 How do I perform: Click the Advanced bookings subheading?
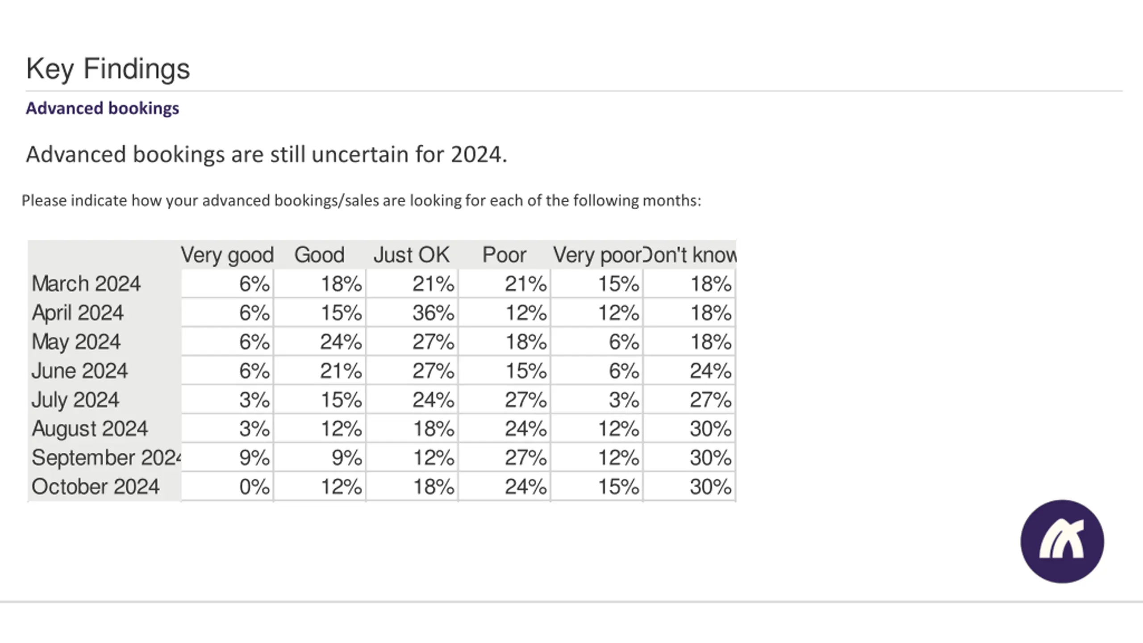click(x=102, y=108)
